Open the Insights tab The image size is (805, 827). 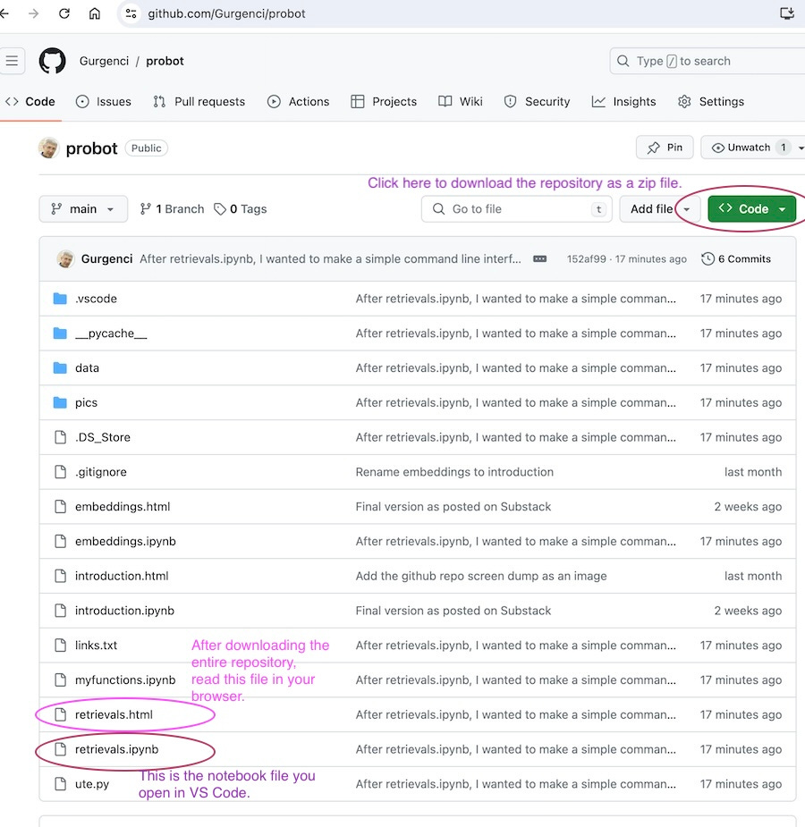click(x=623, y=101)
